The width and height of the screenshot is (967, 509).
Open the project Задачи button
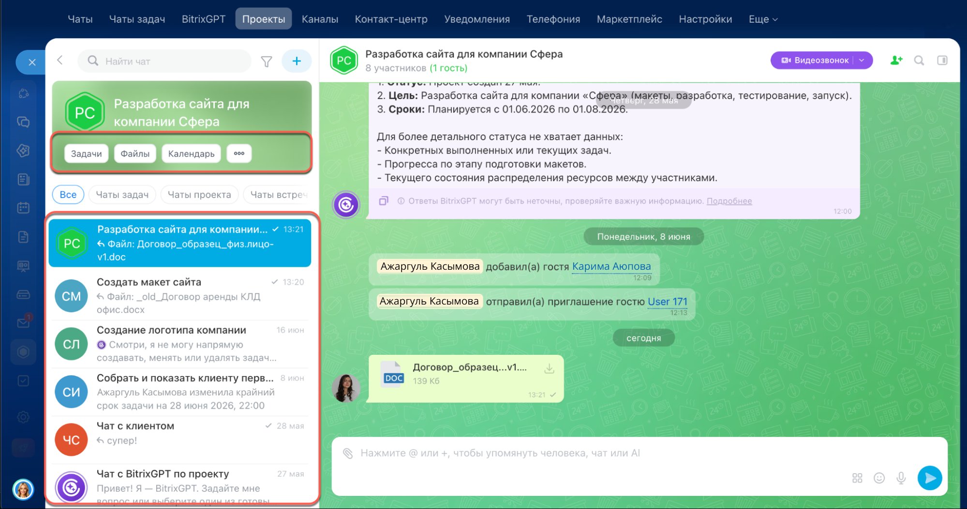pyautogui.click(x=86, y=153)
